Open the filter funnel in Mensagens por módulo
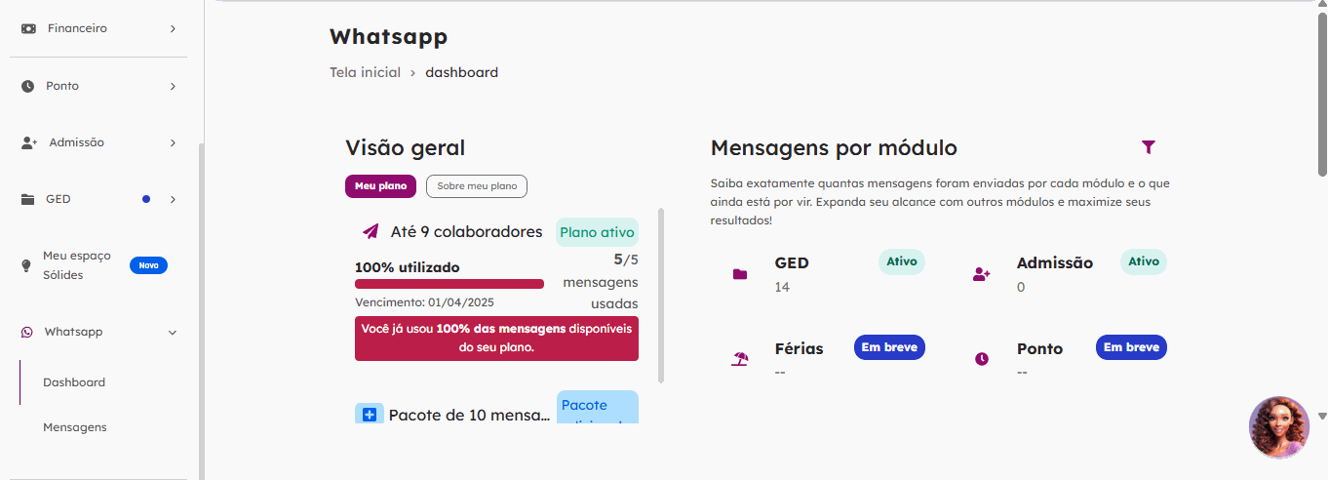Screen dimensions: 1328x480 [x=1149, y=147]
